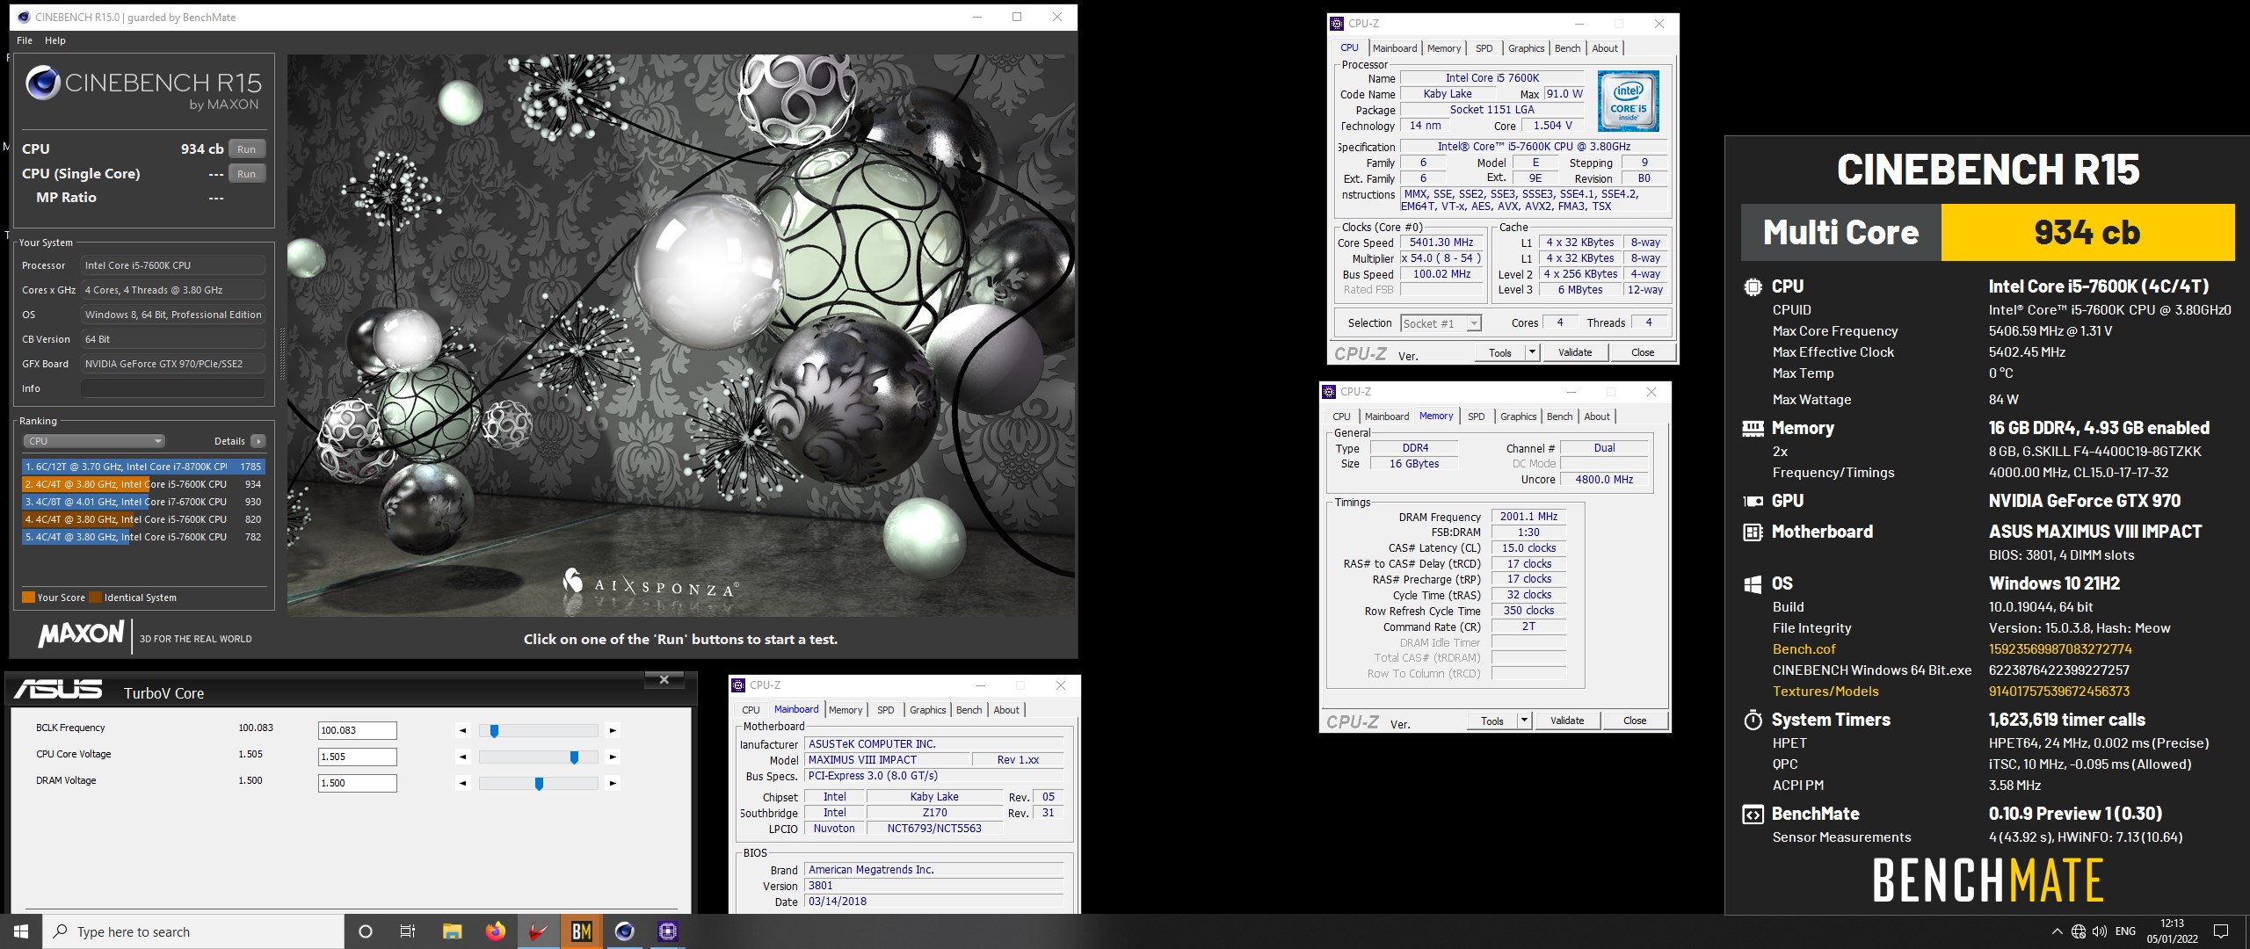Open Details arrow in Ranking panel

258,441
